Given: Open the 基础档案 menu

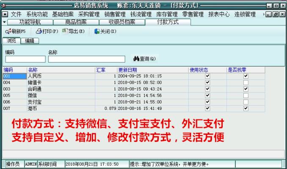Looking at the screenshot, I should pyautogui.click(x=63, y=14).
